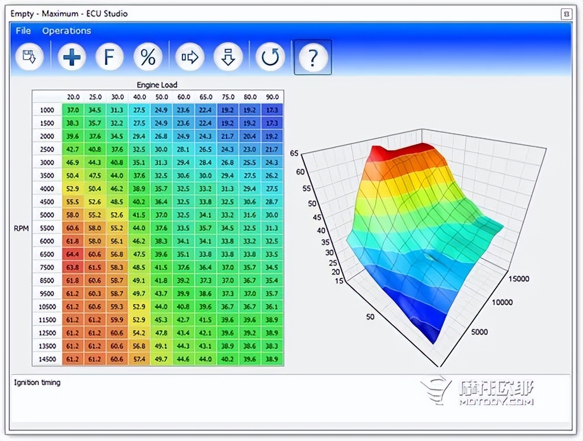Open the Operations menu
This screenshot has height=441, width=583.
[66, 31]
